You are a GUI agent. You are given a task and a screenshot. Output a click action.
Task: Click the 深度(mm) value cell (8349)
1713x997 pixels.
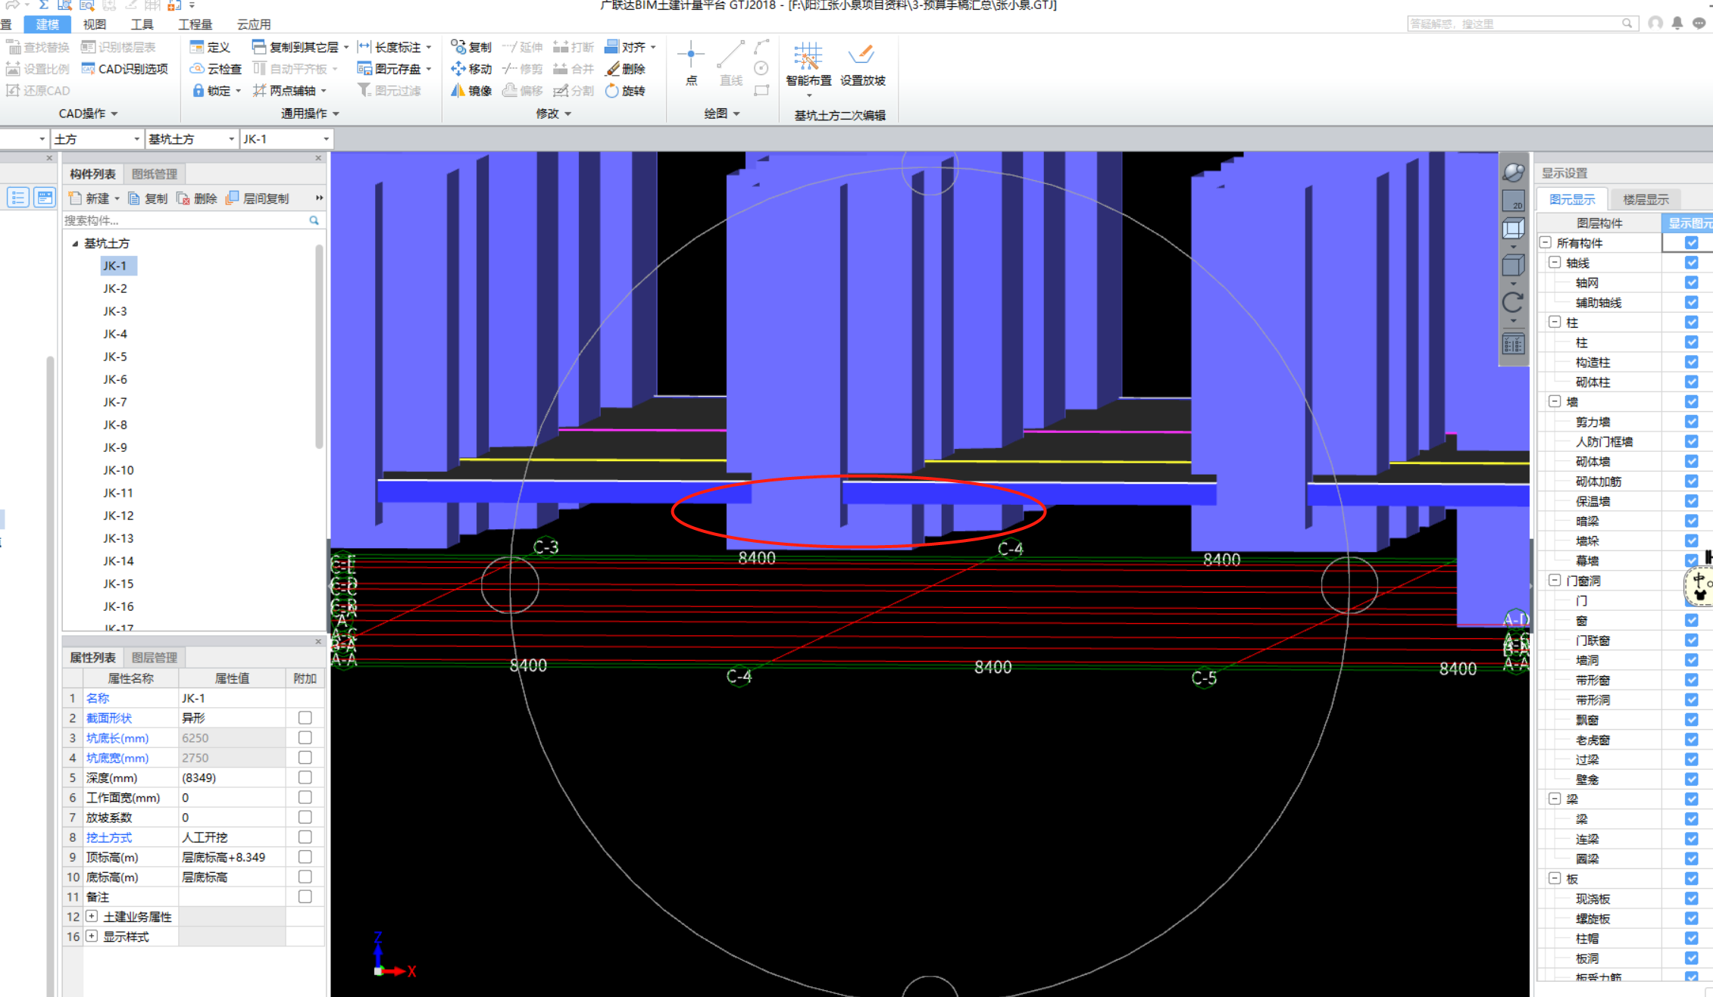pyautogui.click(x=232, y=777)
